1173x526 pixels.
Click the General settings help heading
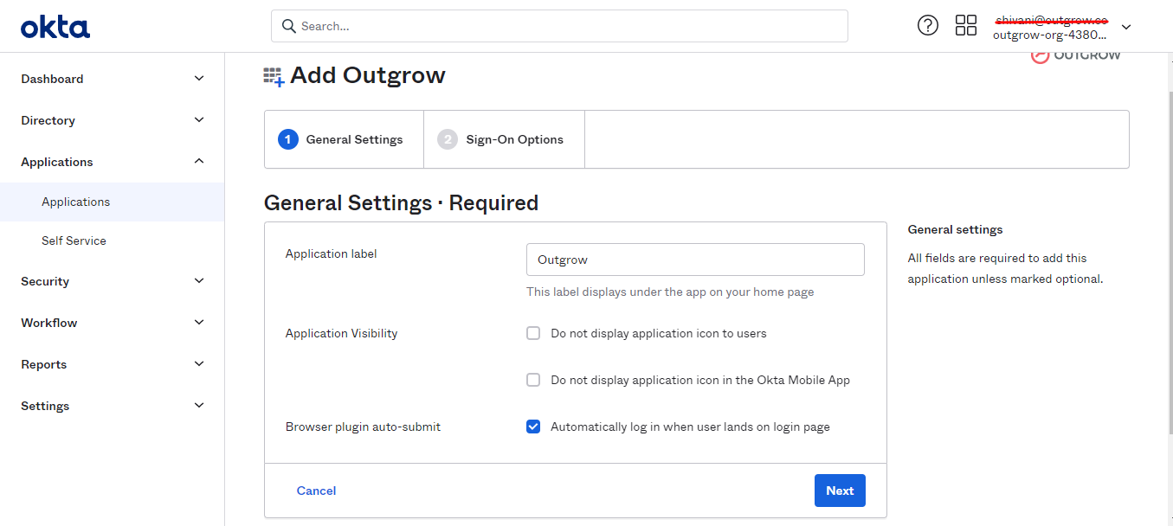(955, 229)
